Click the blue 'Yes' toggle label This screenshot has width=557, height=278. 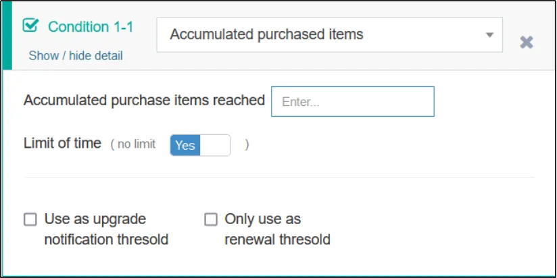pyautogui.click(x=185, y=145)
